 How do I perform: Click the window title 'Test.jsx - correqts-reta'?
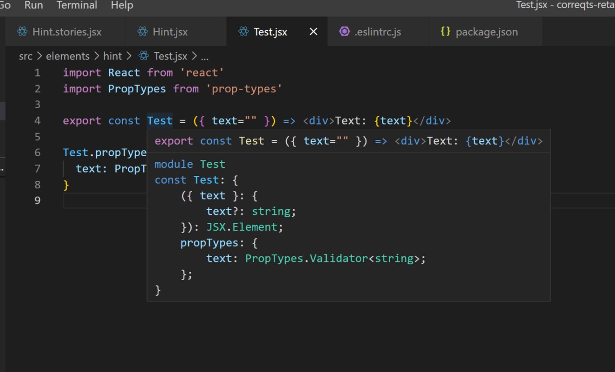click(566, 5)
